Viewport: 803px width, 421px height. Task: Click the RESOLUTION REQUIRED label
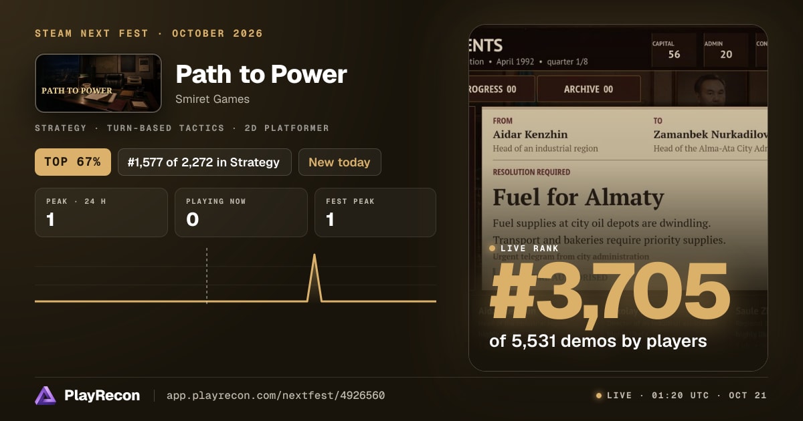(x=531, y=172)
